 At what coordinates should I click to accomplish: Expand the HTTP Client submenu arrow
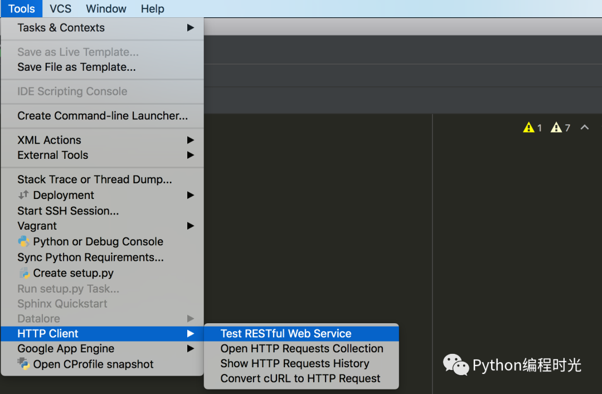(x=191, y=333)
